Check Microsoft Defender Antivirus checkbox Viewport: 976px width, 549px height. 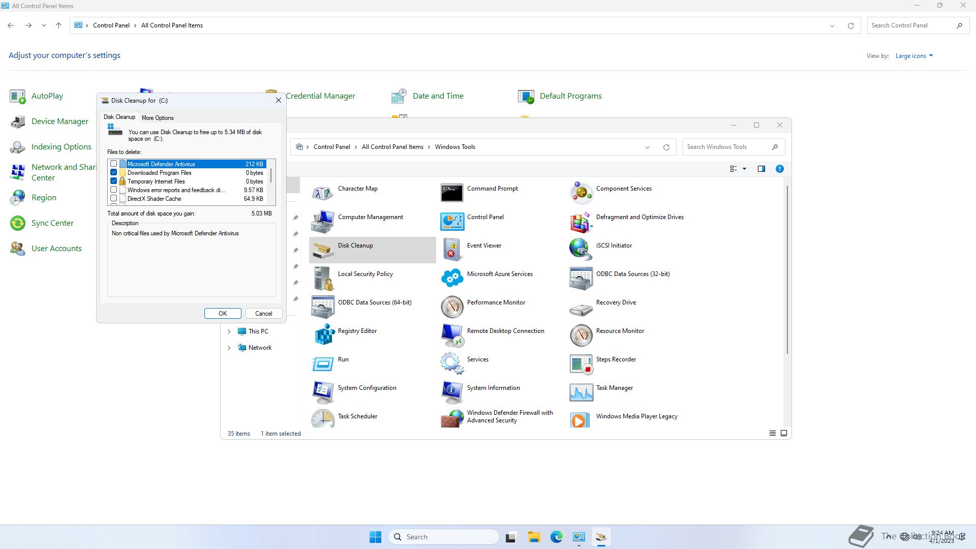(x=114, y=164)
